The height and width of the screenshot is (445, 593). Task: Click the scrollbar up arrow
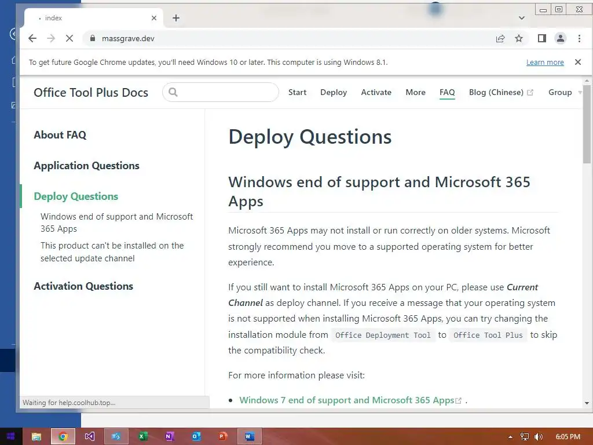click(587, 81)
